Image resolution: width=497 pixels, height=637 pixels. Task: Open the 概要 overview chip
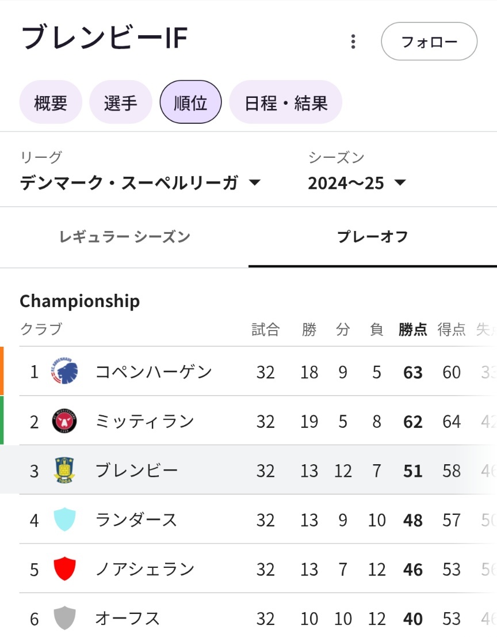point(51,103)
